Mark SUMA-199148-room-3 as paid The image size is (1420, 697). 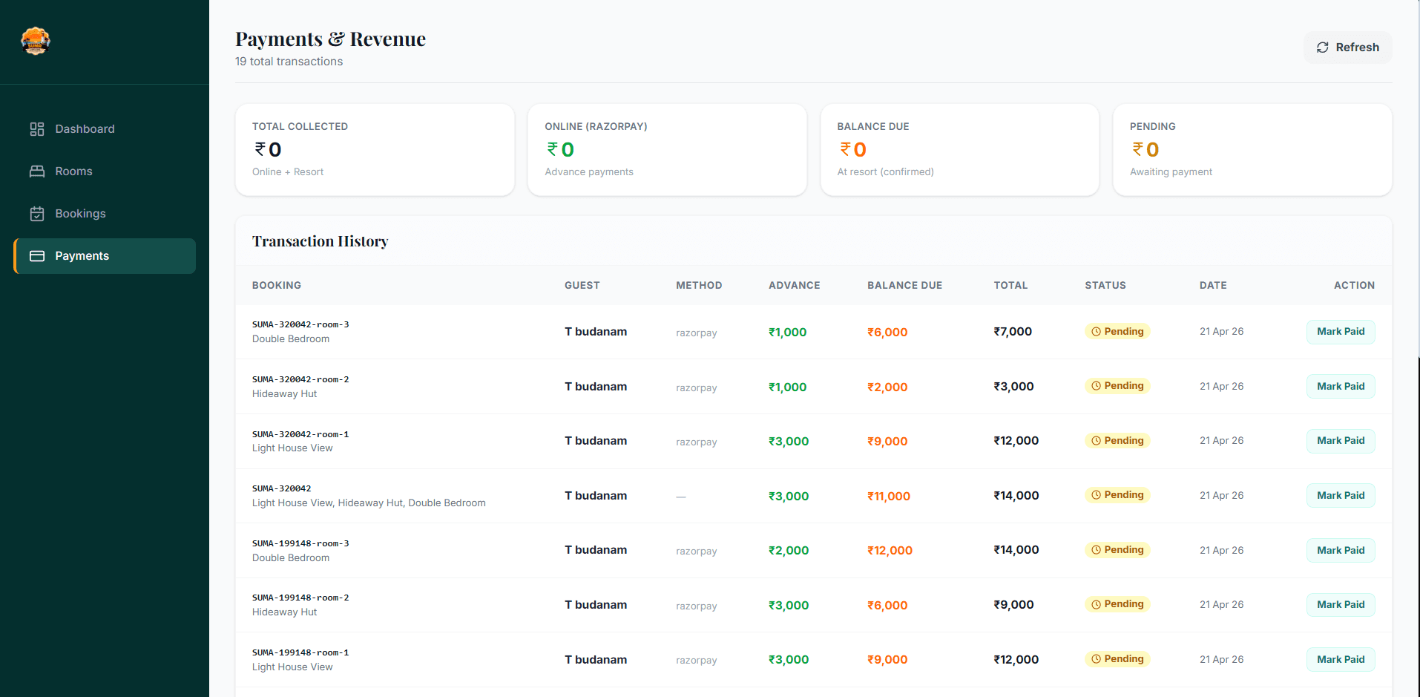click(1341, 550)
